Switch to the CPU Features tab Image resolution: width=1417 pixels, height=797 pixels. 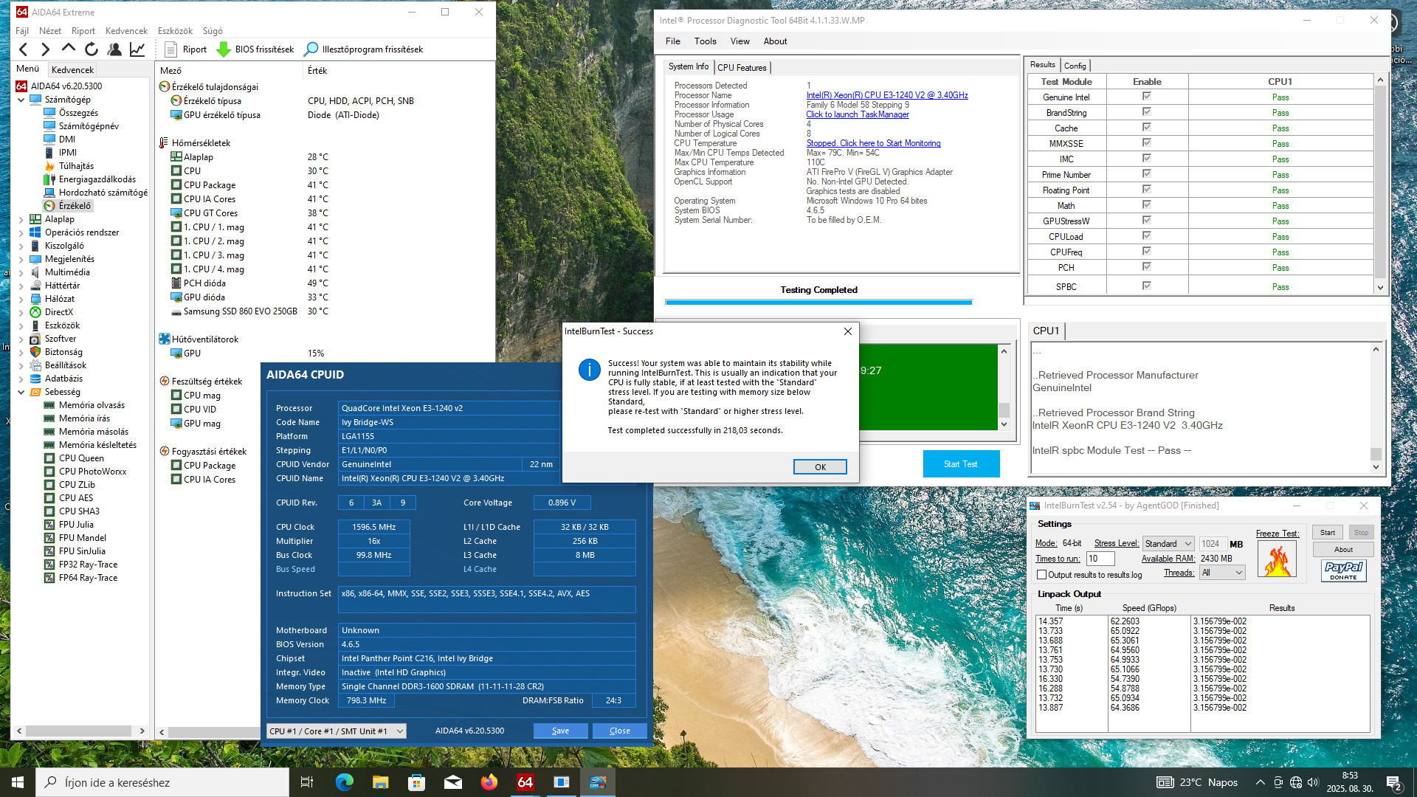coord(742,67)
